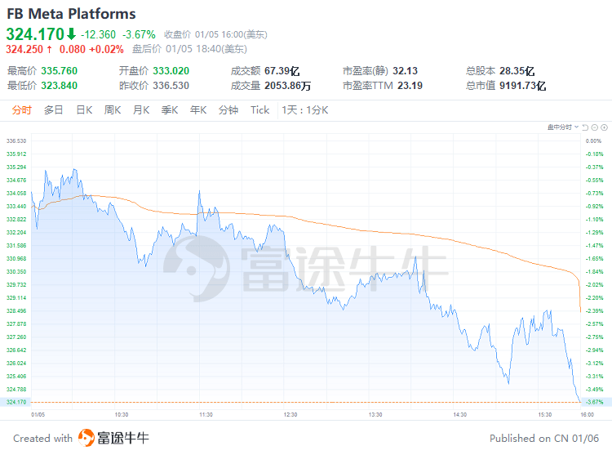This screenshot has height=455, width=612.
Task: Open the 分钟 minute chart tab
Action: pos(228,110)
